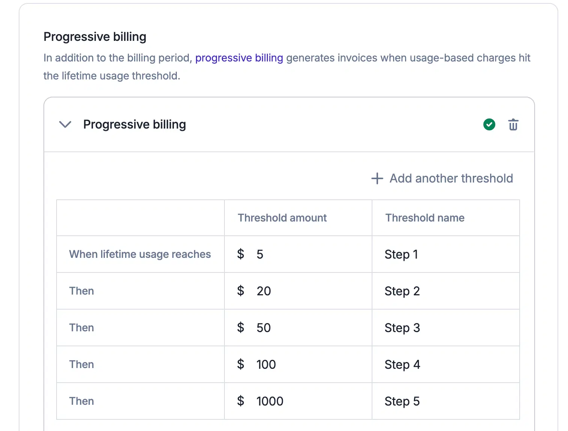The image size is (568, 431).
Task: Click the Step 3 threshold name field
Action: pos(445,328)
